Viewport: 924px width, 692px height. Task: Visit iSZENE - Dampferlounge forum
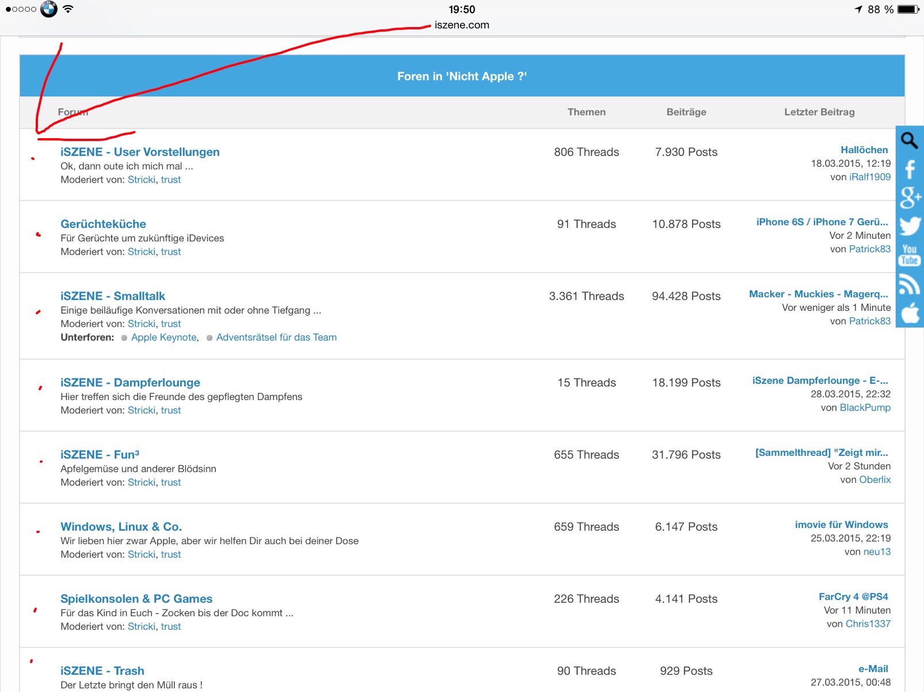130,383
